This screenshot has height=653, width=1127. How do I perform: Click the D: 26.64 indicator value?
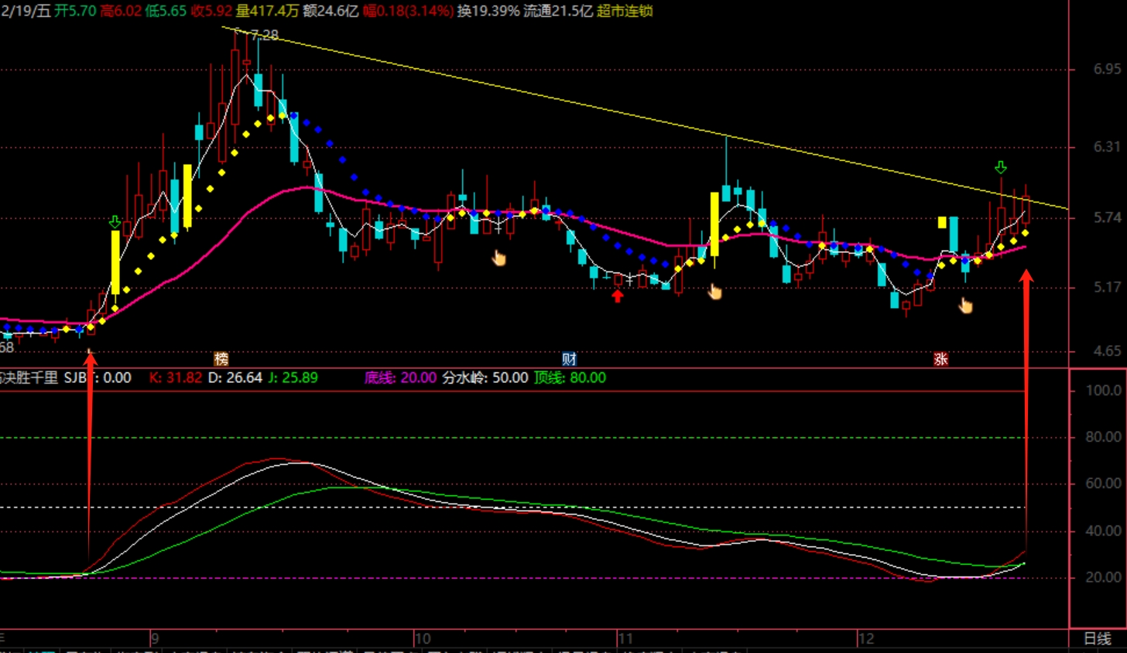[x=235, y=378]
